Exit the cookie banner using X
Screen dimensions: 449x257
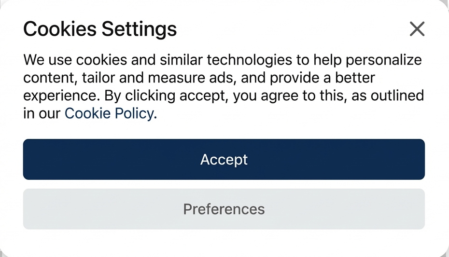417,29
